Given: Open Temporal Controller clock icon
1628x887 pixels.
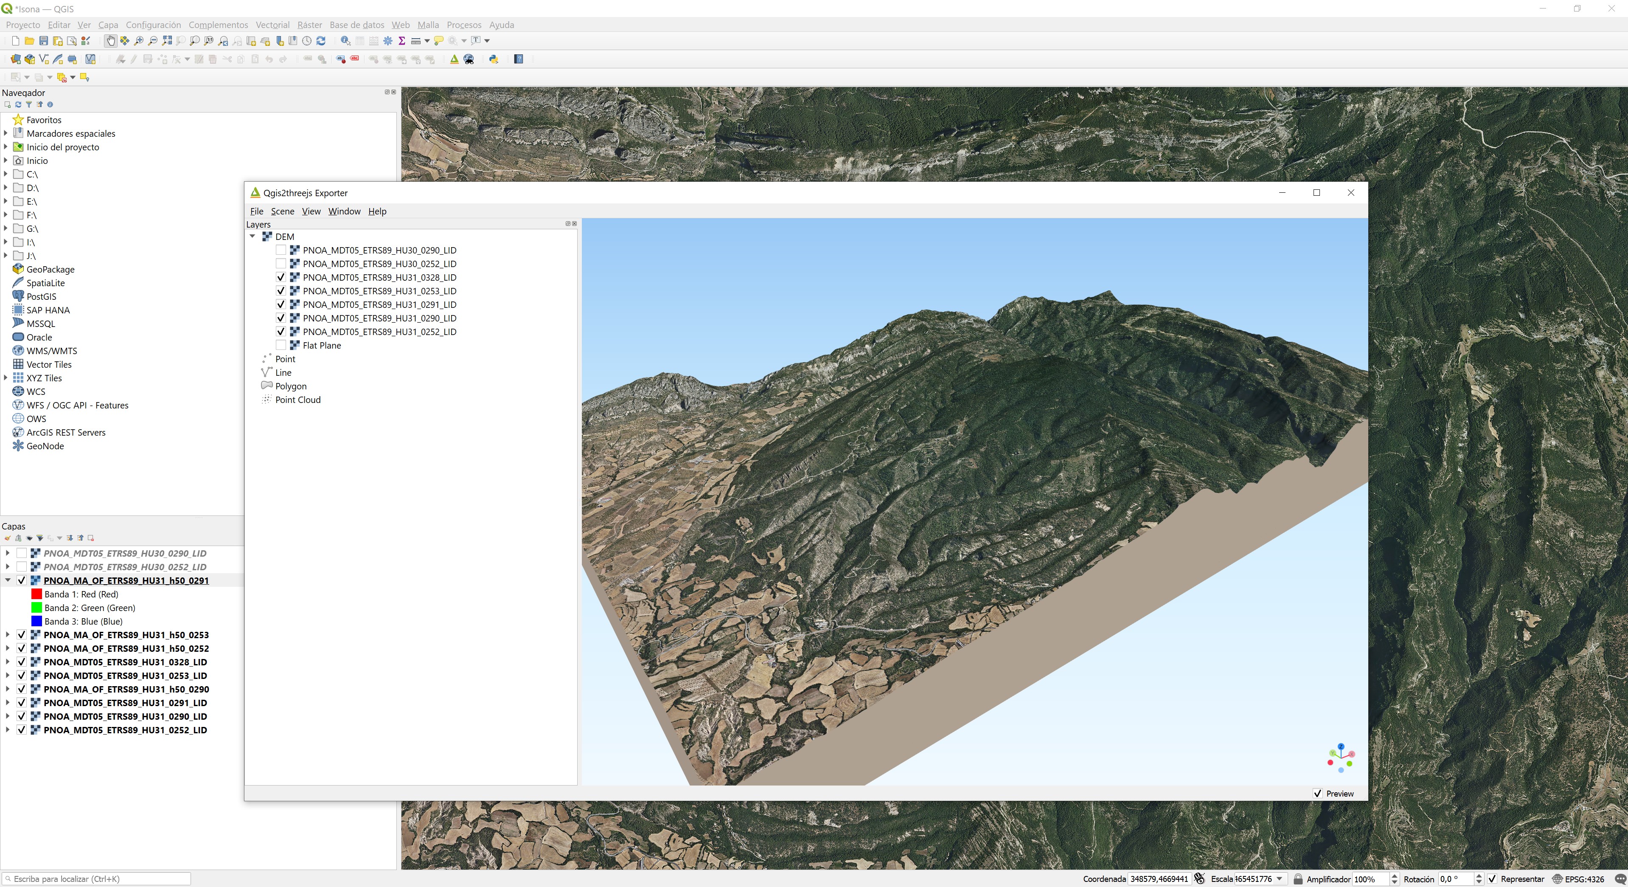Looking at the screenshot, I should tap(307, 40).
